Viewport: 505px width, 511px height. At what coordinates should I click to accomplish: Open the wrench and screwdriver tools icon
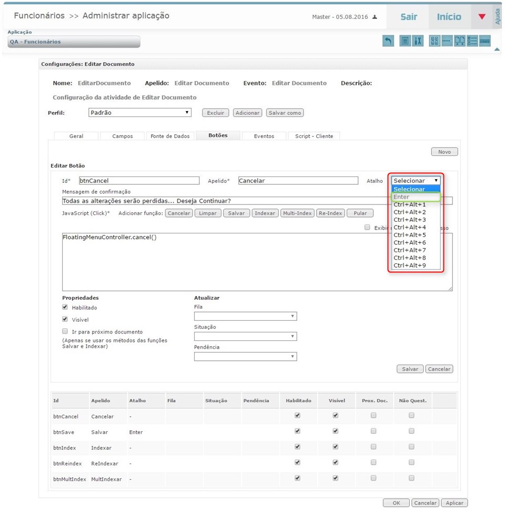[418, 41]
